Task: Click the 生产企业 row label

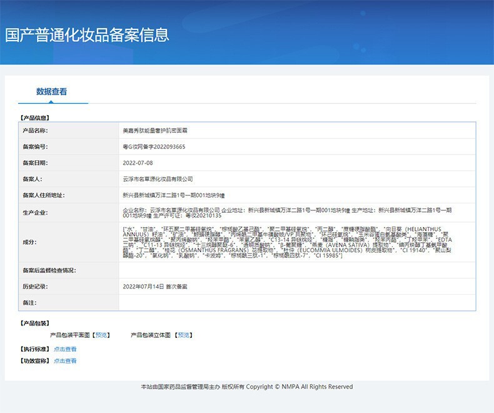Action: coord(35,213)
